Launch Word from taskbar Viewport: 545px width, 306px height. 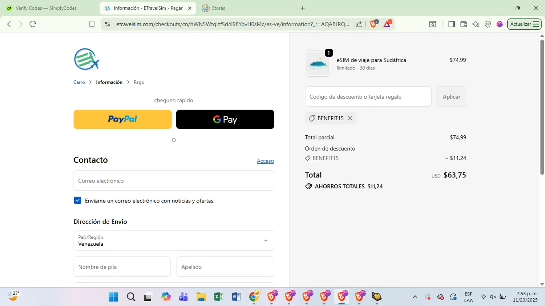click(x=236, y=297)
